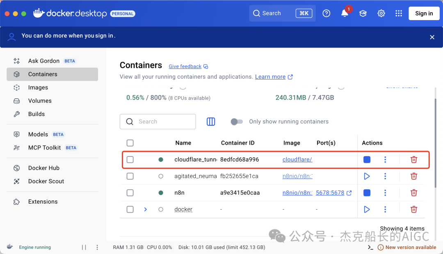Click the containers Search field
This screenshot has width=443, height=254.
coord(158,122)
